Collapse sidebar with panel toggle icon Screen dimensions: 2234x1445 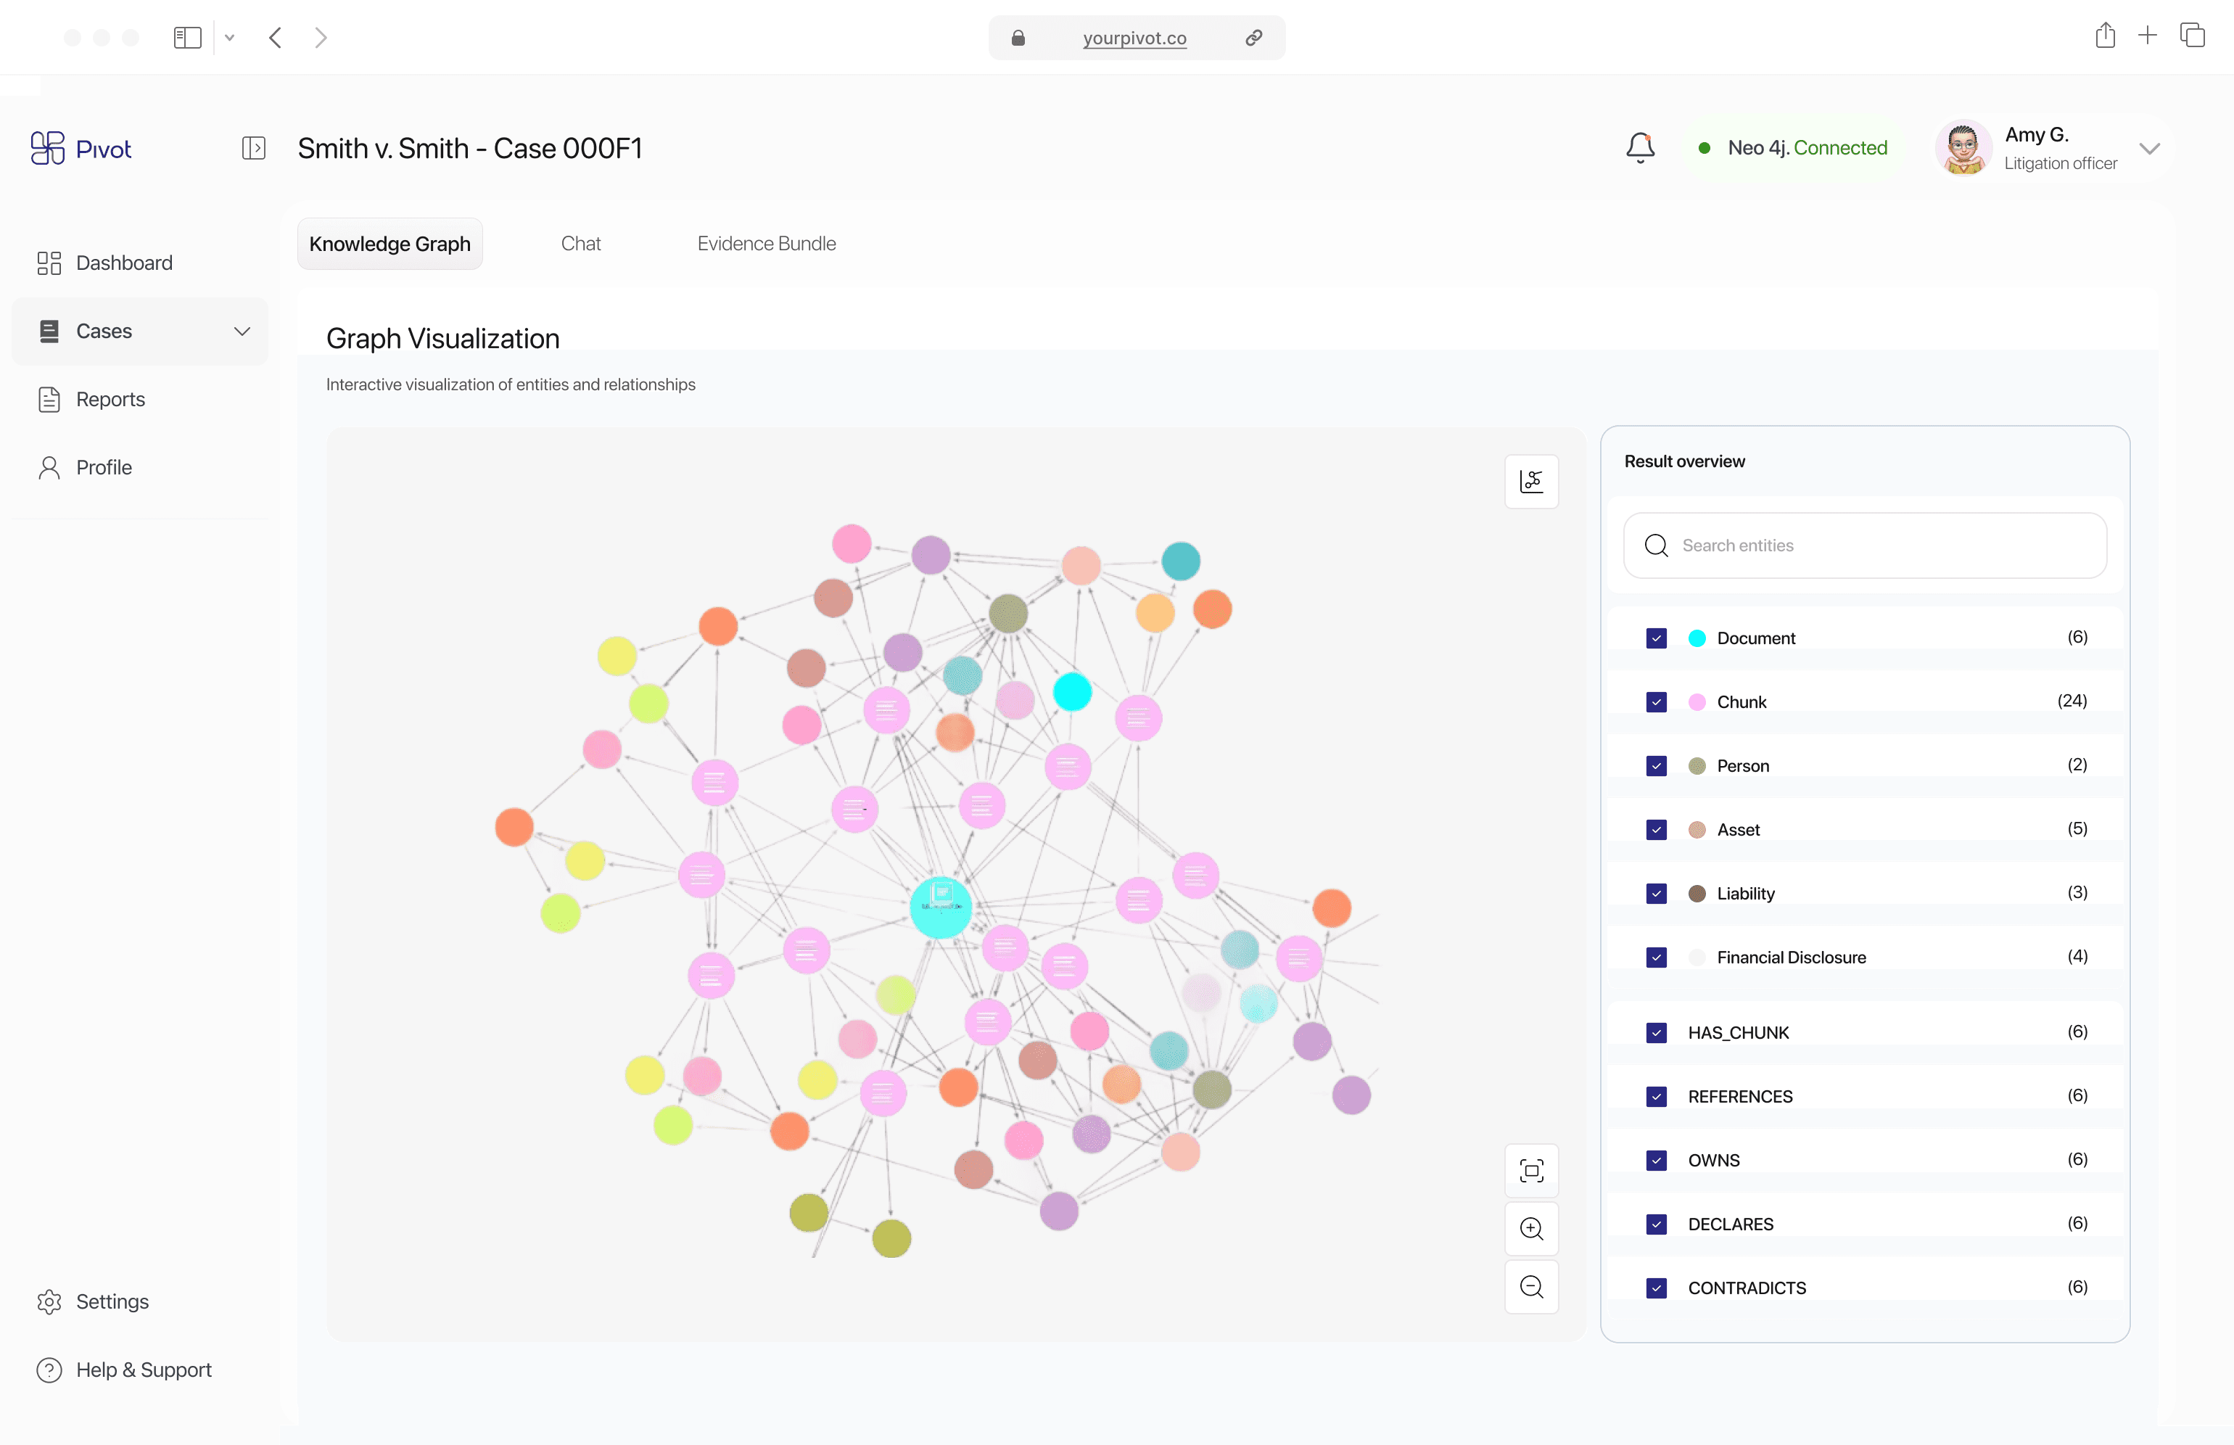pyautogui.click(x=253, y=148)
